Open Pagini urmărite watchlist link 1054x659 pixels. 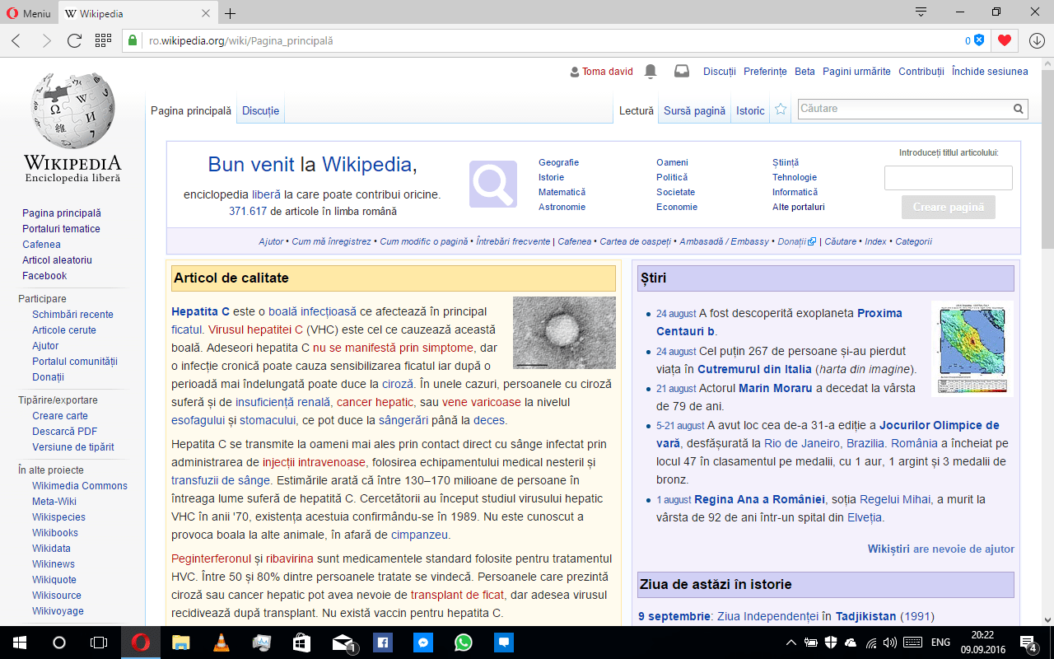tap(856, 72)
